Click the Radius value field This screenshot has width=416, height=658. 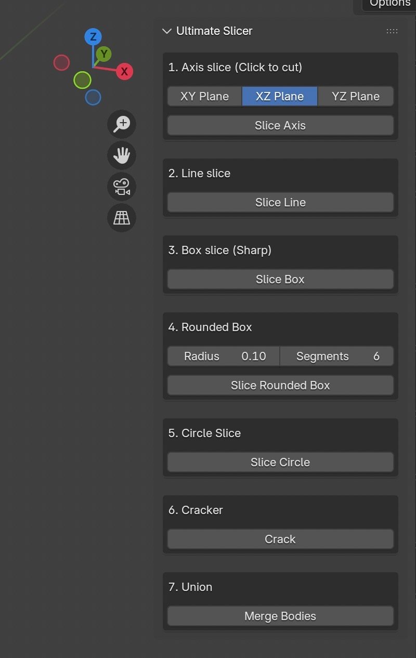click(224, 356)
